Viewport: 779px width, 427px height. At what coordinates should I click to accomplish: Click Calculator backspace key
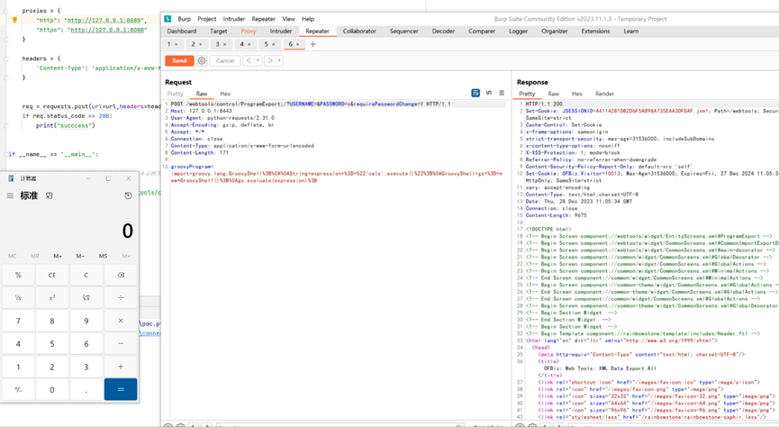pyautogui.click(x=121, y=275)
